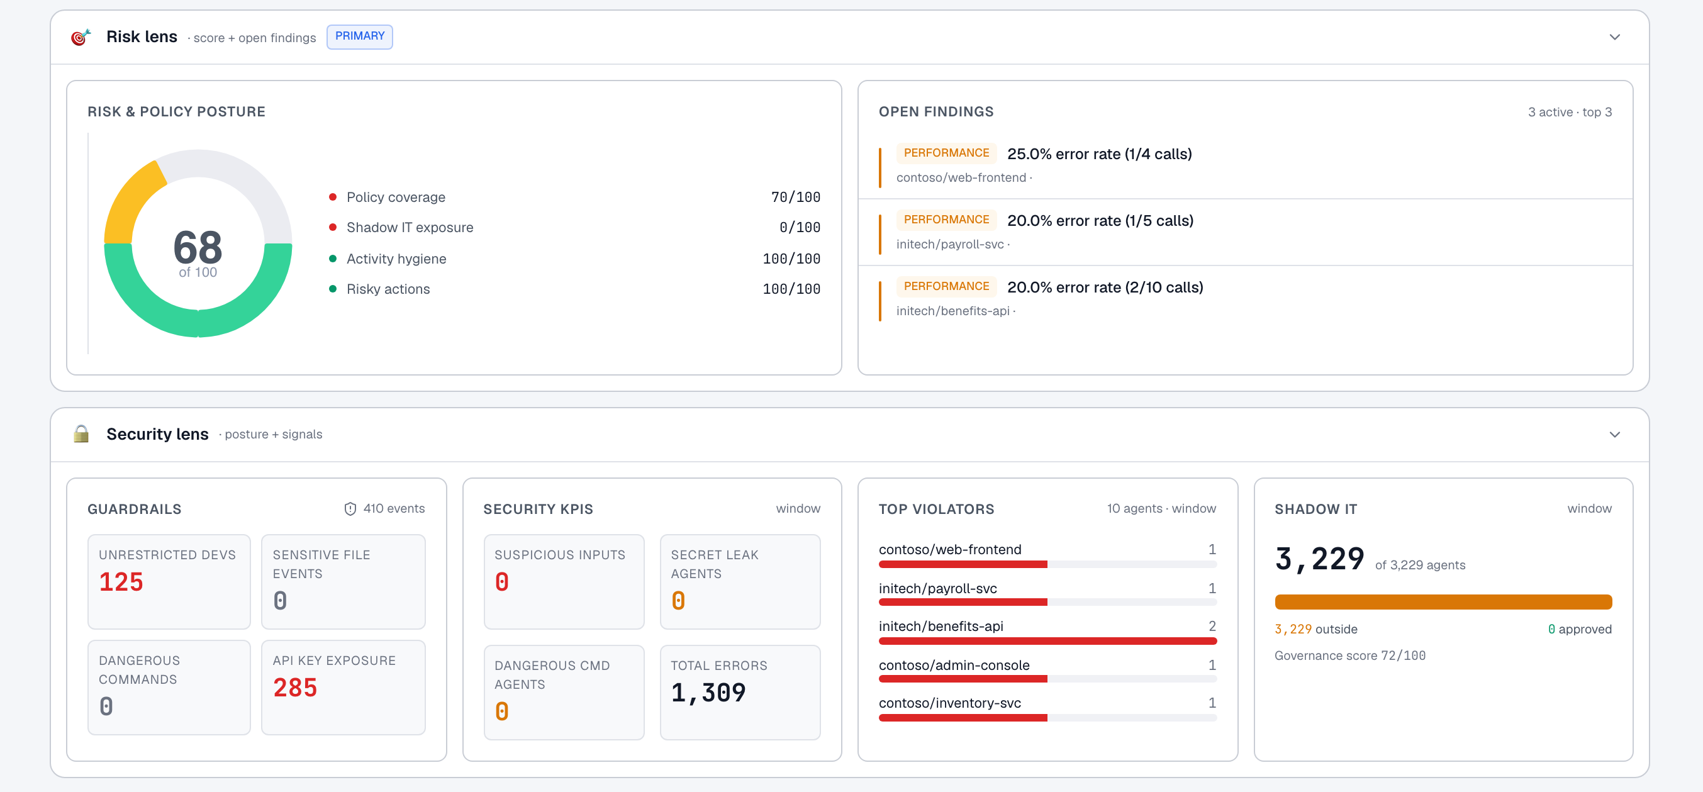Click the red bar under initech/benefits-api
The width and height of the screenshot is (1703, 792).
point(1047,641)
